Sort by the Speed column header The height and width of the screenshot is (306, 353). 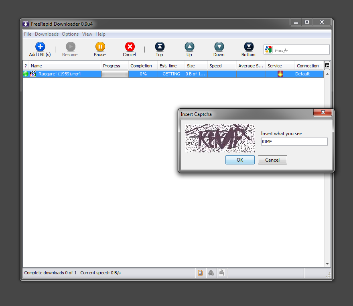[x=222, y=66]
